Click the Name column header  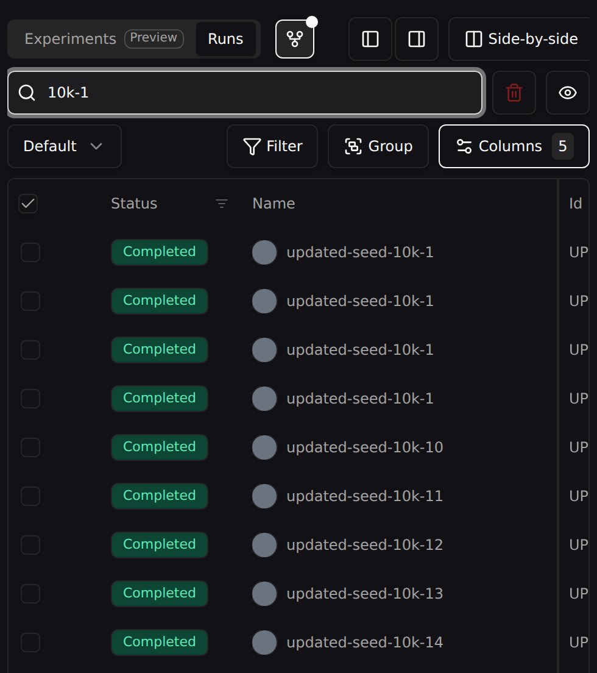[274, 204]
